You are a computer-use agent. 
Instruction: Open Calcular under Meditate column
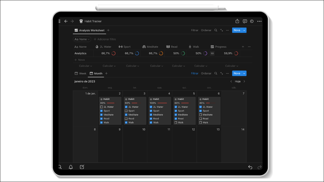tap(157, 66)
